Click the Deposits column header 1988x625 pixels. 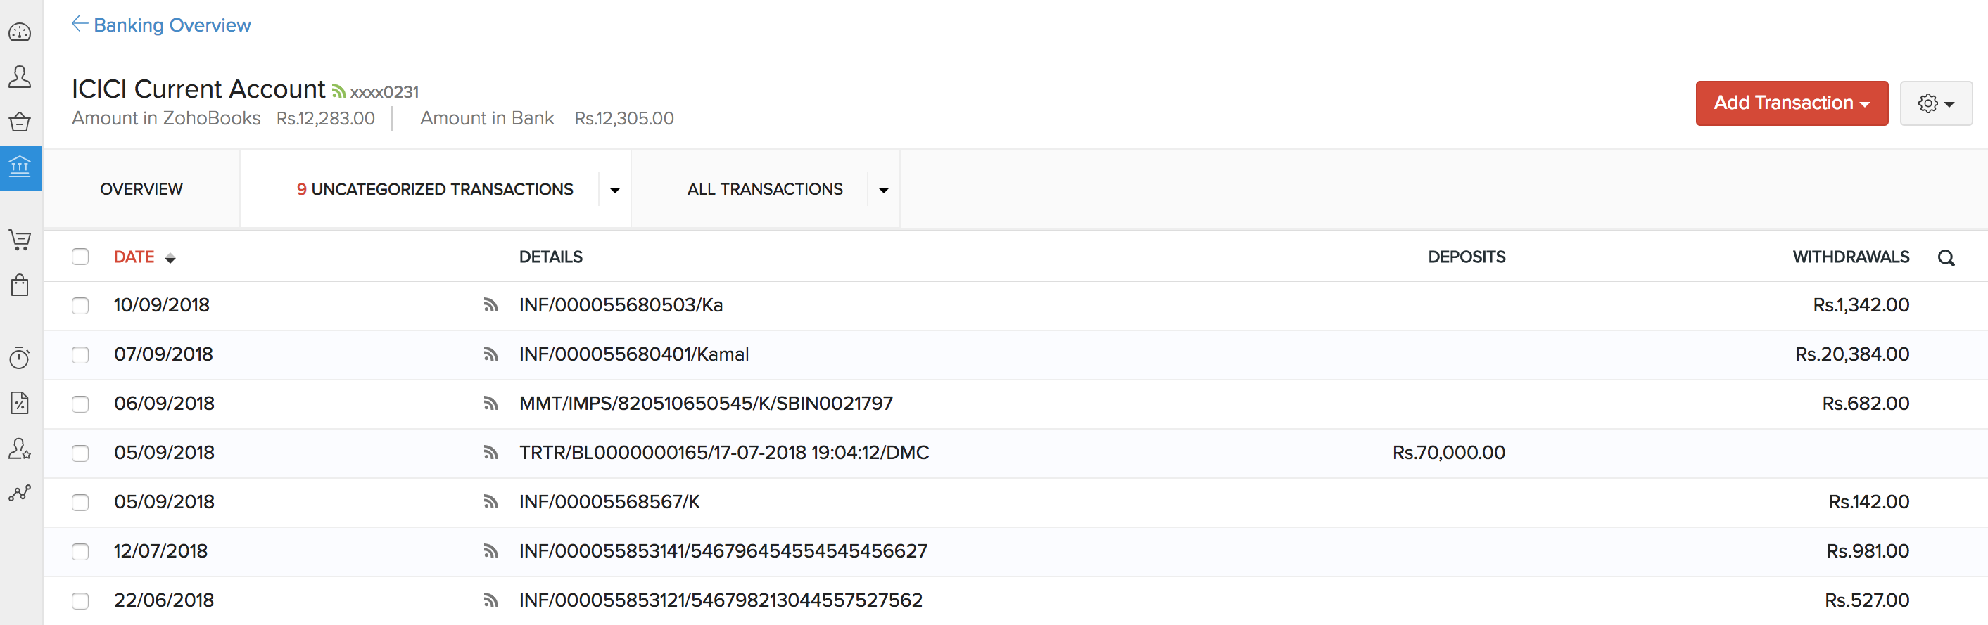(x=1467, y=257)
